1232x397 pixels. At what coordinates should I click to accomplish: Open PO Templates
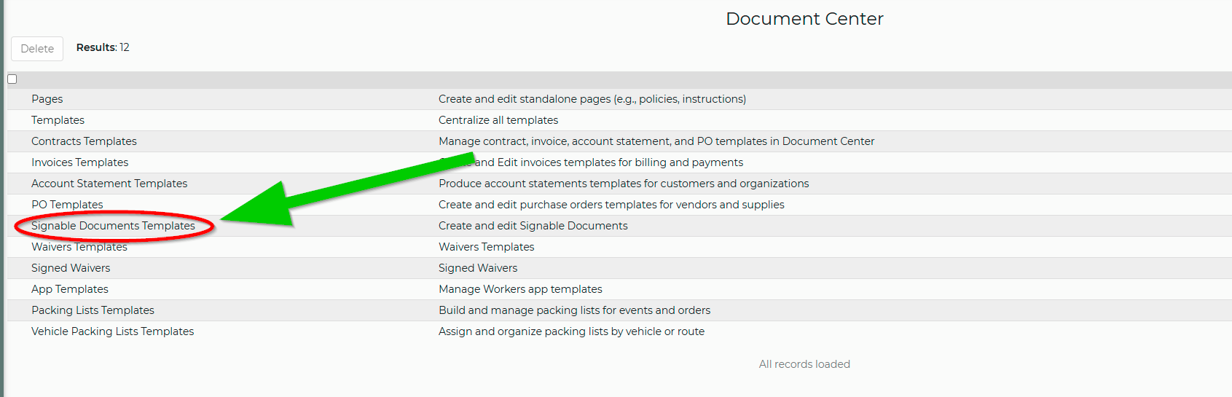[x=67, y=205]
